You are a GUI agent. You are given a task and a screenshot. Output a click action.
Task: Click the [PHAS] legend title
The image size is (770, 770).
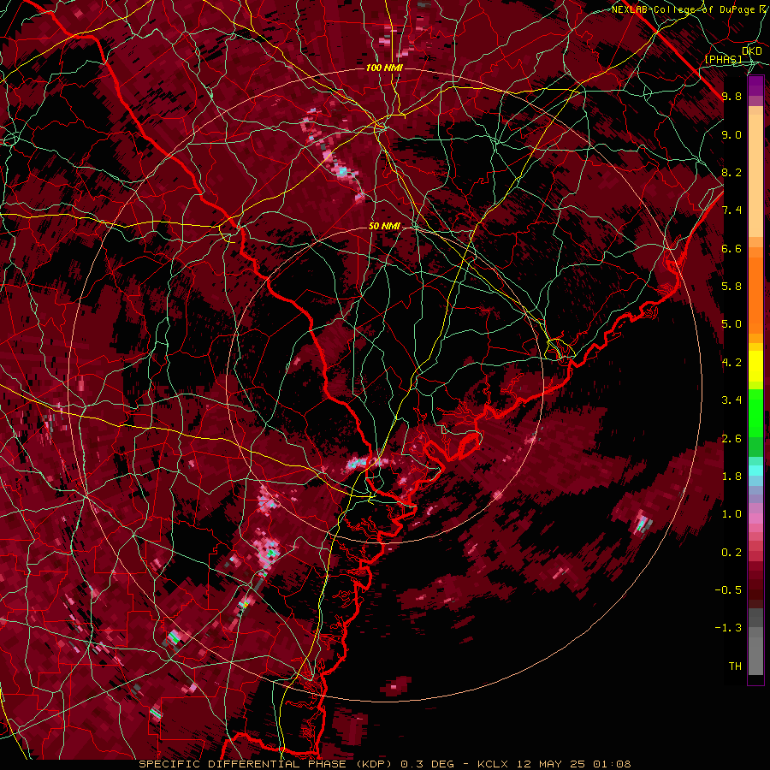coord(723,59)
